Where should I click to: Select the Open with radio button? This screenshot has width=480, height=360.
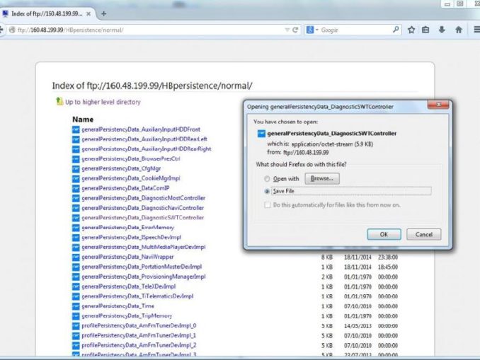pyautogui.click(x=267, y=179)
